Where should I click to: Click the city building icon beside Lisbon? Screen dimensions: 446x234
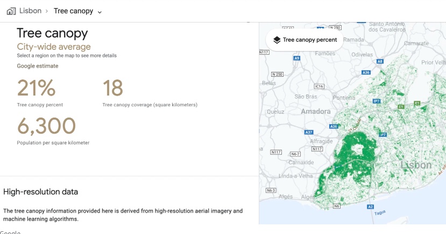[11, 11]
